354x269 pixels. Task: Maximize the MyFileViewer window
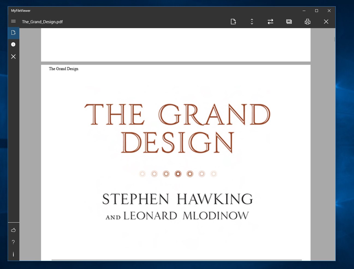317,11
